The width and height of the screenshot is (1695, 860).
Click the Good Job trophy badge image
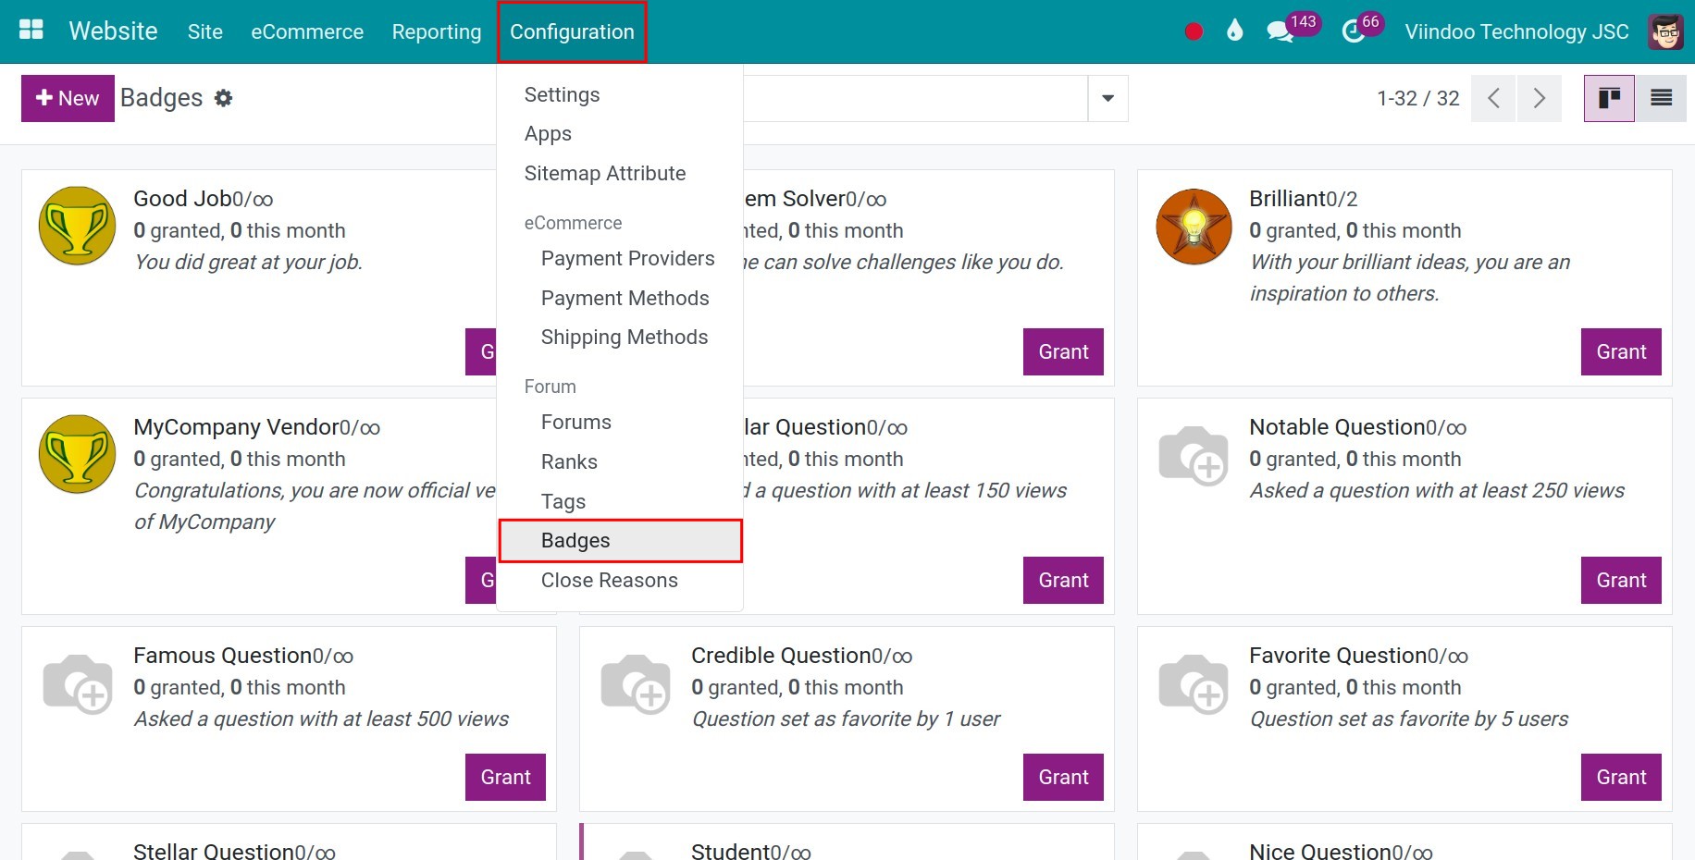click(x=77, y=226)
